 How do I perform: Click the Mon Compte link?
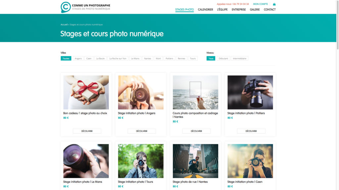point(261,4)
